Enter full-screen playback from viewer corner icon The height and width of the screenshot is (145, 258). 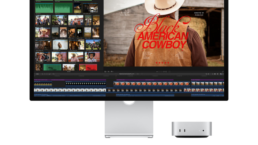pyautogui.click(x=223, y=72)
